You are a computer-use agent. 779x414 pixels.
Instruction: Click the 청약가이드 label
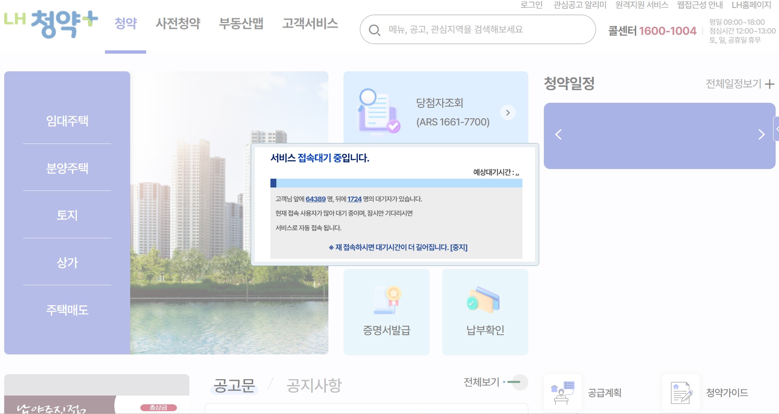tap(727, 393)
